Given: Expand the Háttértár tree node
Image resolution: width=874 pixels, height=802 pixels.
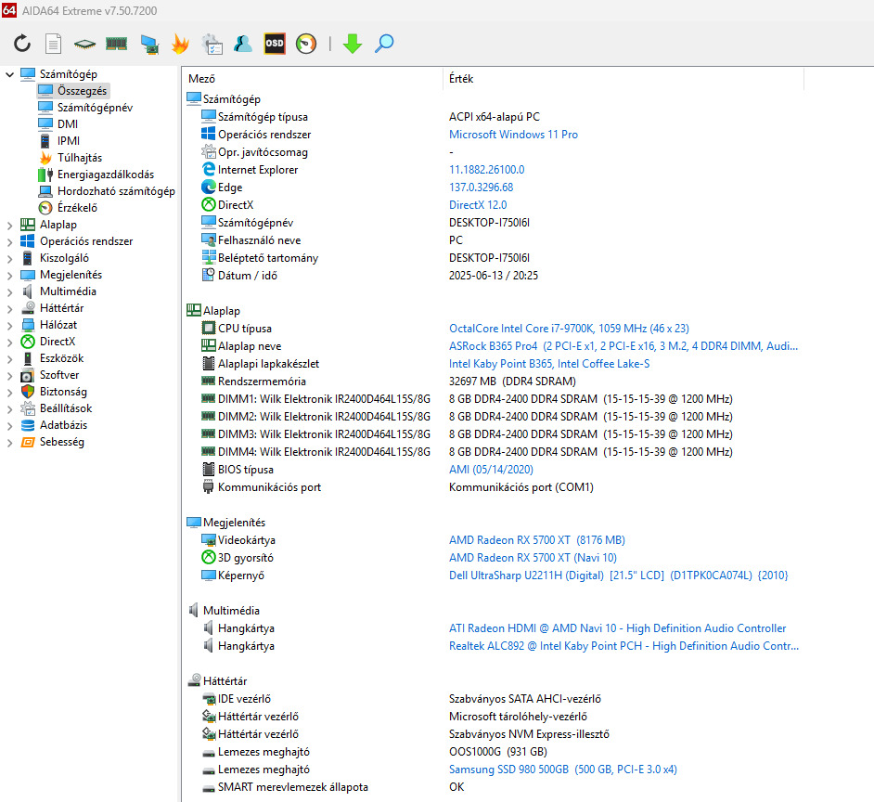Looking at the screenshot, I should click(9, 309).
